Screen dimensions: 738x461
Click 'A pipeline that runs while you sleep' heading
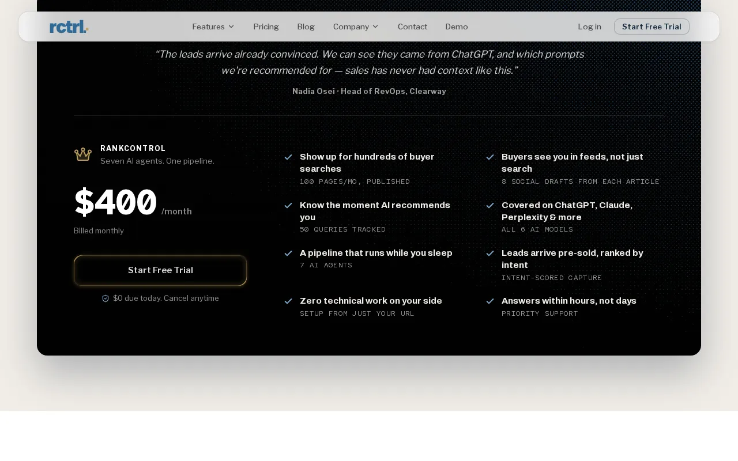coord(376,253)
